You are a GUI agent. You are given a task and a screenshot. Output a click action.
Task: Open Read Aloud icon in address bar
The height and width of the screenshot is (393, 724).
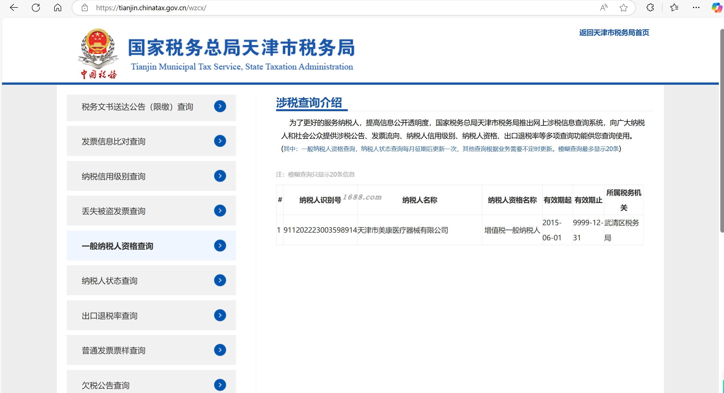603,8
